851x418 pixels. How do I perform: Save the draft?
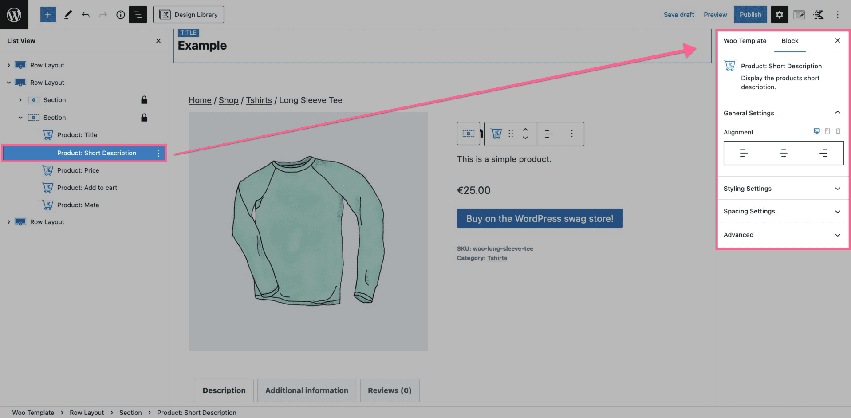pos(679,15)
